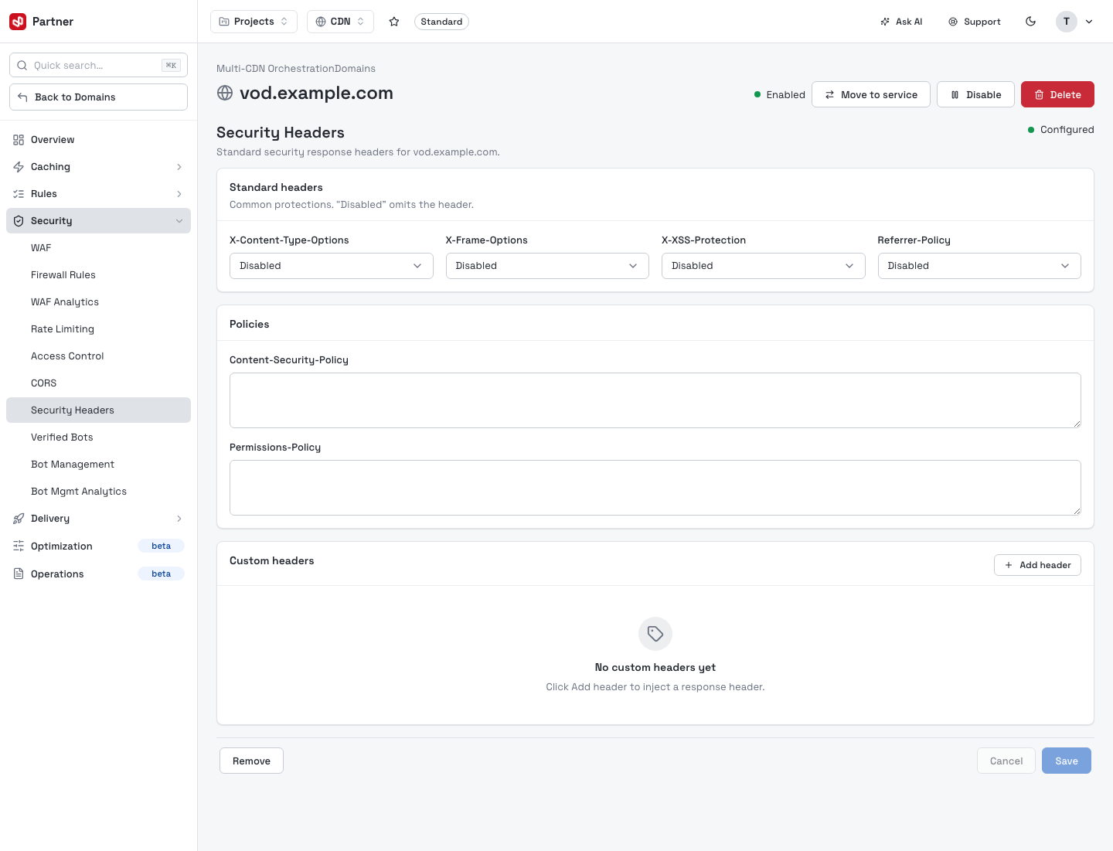
Task: Navigate to CORS settings
Action: pos(99,383)
